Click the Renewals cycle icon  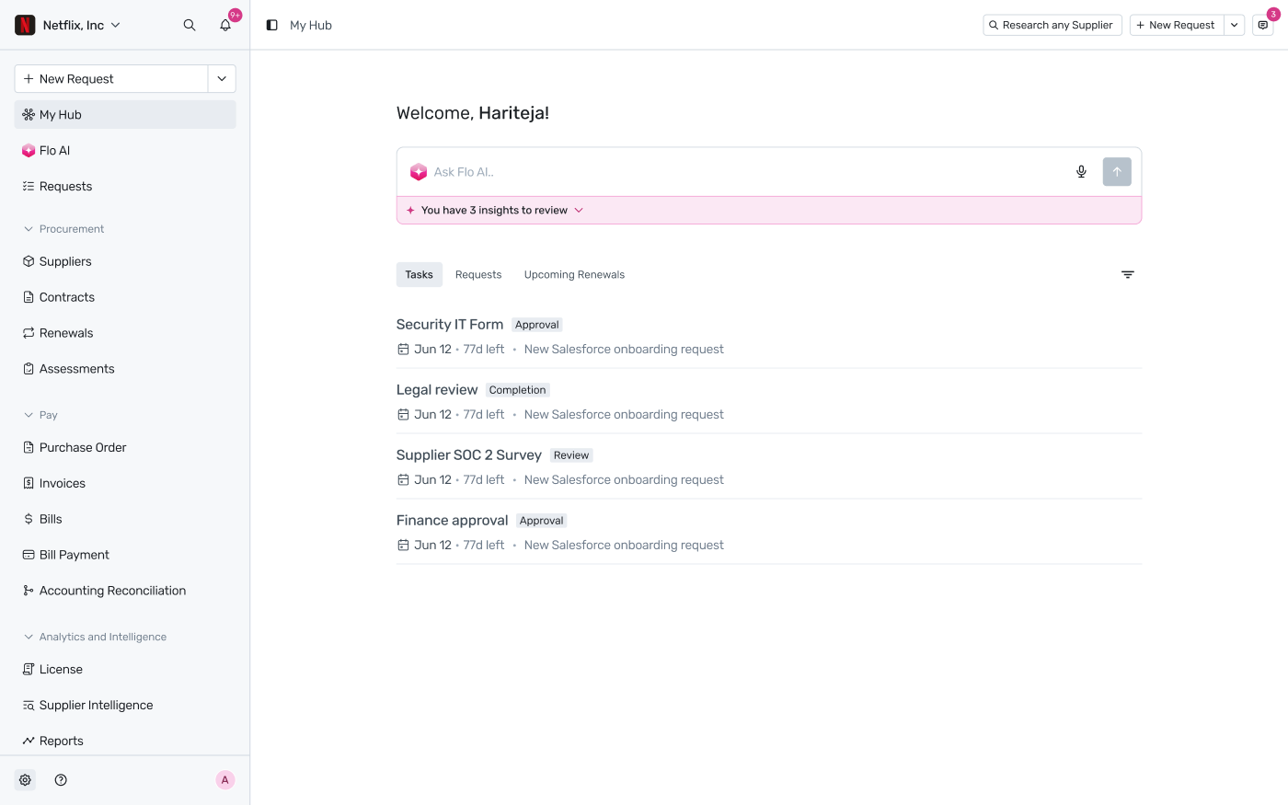[x=29, y=333]
